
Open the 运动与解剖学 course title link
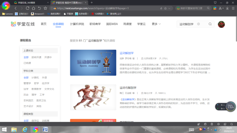128,88
